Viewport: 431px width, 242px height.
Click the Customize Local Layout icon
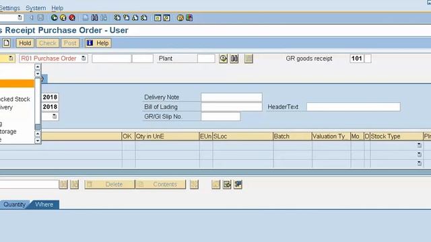coord(189,18)
